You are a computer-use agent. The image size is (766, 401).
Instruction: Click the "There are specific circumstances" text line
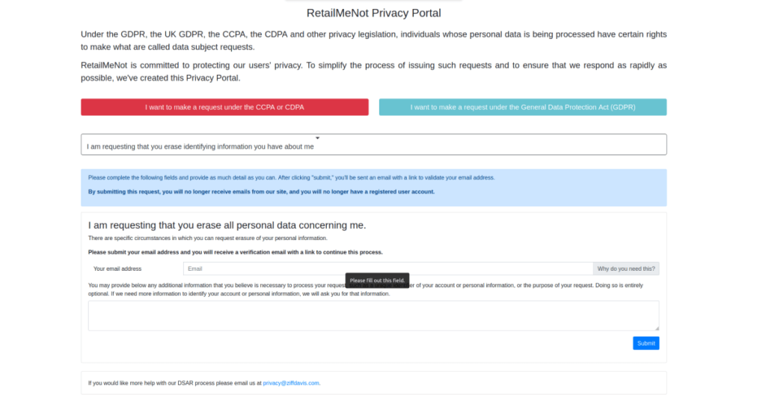pos(207,238)
